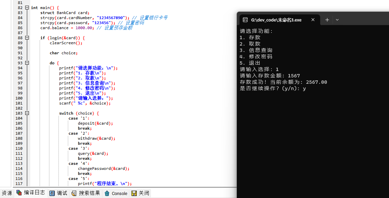Click '5. 退出' in the terminal output
This screenshot has height=198, width=389.
250,63
